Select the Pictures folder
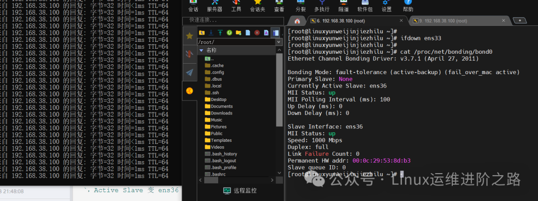This screenshot has height=201, width=538. pyautogui.click(x=216, y=127)
